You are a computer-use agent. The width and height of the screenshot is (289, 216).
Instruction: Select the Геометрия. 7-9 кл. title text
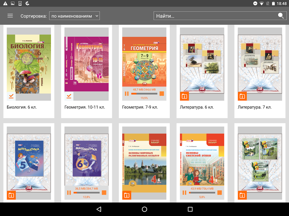tap(140, 107)
